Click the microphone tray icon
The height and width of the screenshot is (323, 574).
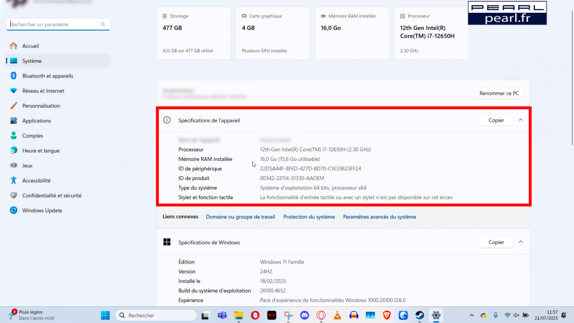496,315
